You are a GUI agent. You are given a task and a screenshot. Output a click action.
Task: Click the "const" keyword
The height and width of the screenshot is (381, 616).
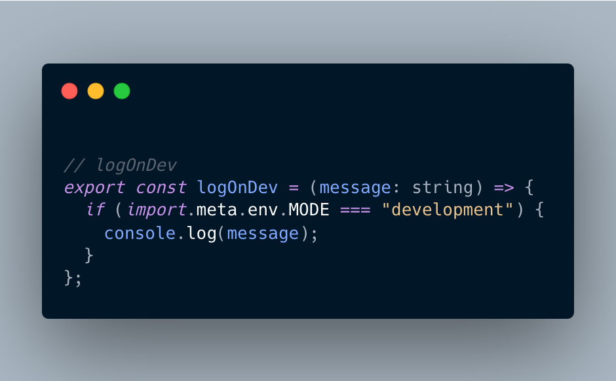pos(161,188)
